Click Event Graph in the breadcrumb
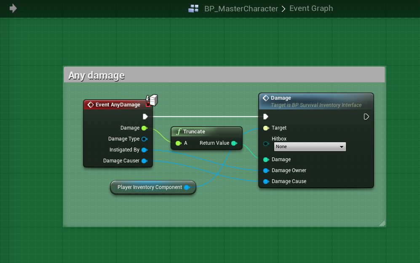This screenshot has width=420, height=263. (311, 8)
